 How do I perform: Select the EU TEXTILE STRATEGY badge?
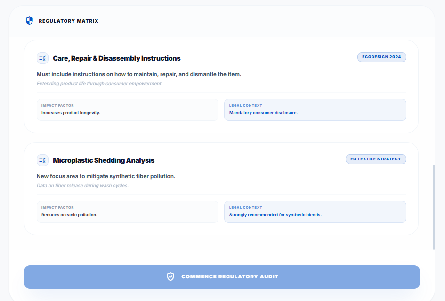point(375,159)
